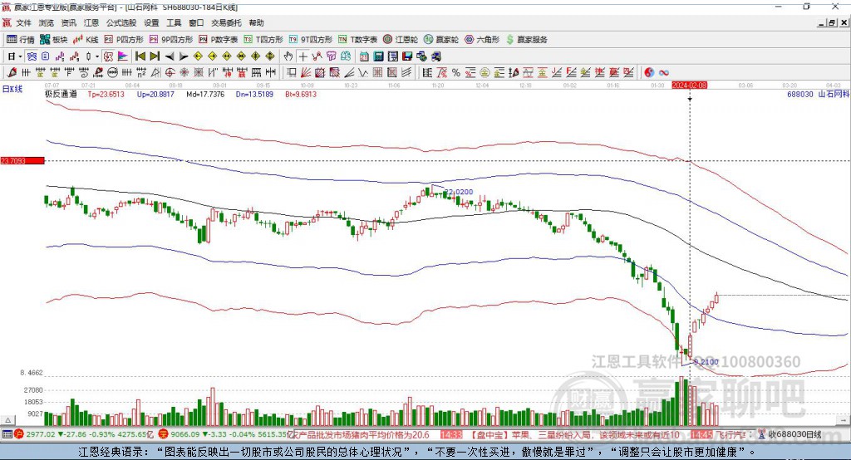Click the Bt=9.6913 indicator value
851x460 pixels.
[301, 94]
